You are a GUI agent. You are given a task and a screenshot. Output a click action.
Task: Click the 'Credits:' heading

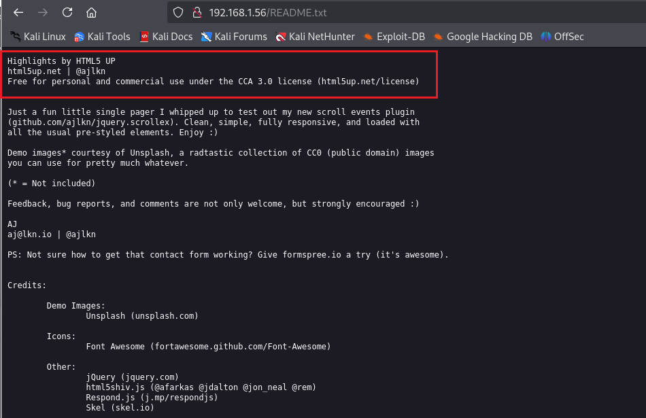click(x=27, y=285)
